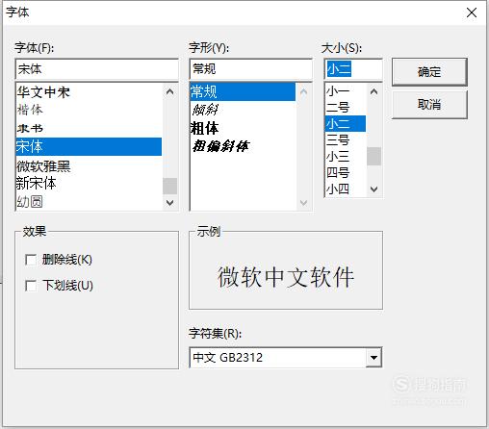Select highlighted 小二 in the size list
Viewport: 489px width, 429px height.
pos(346,124)
